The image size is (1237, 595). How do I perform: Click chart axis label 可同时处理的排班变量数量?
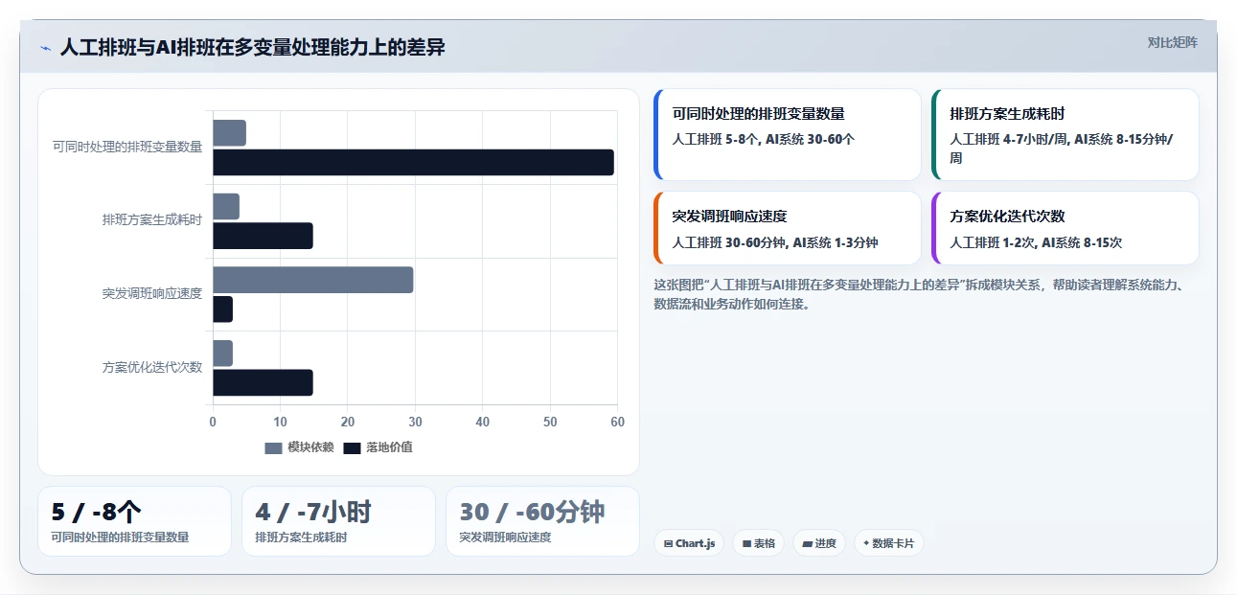[127, 147]
